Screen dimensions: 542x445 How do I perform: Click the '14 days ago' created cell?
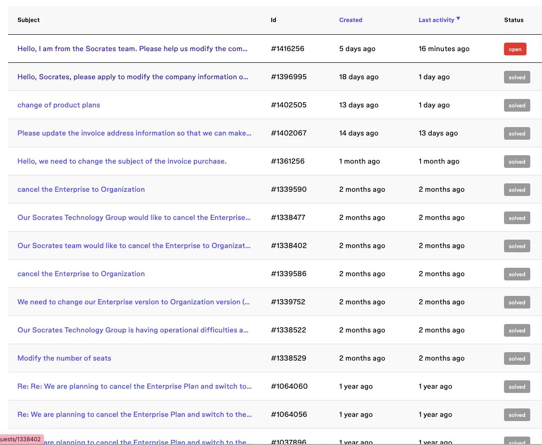359,133
